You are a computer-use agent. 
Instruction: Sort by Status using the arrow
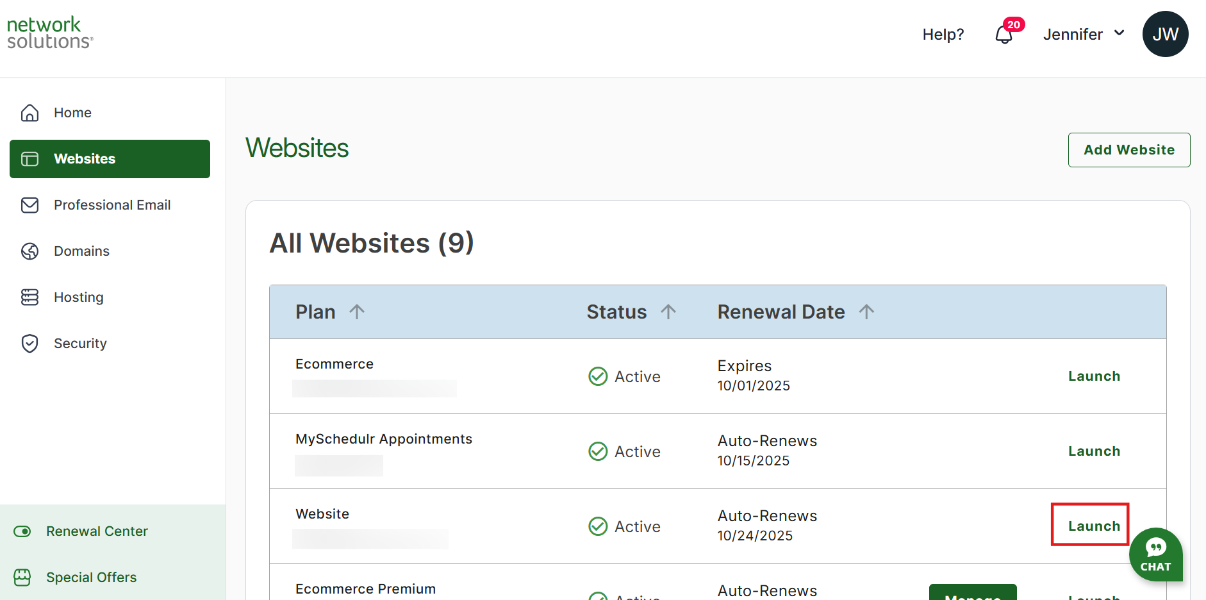click(668, 312)
